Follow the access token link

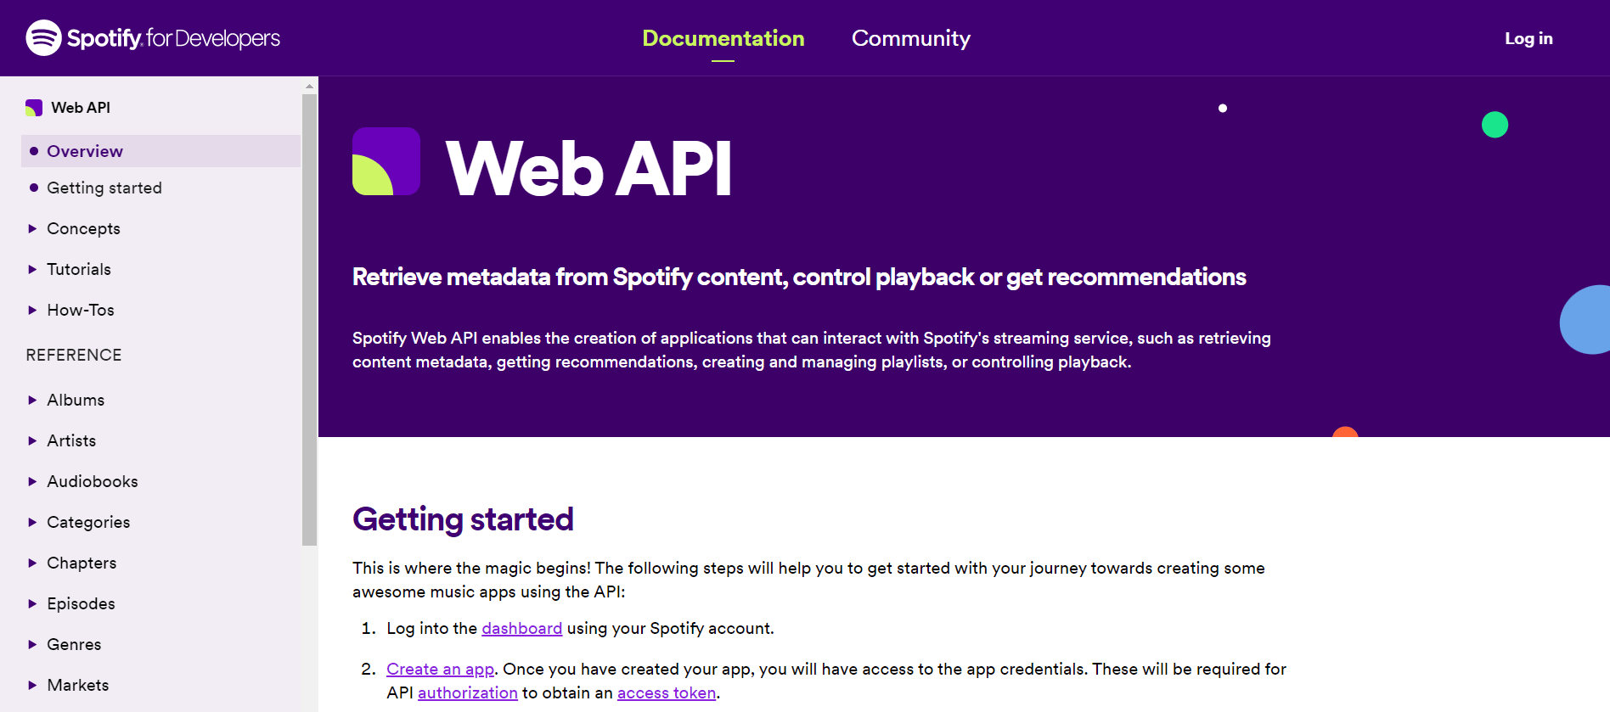coord(667,692)
